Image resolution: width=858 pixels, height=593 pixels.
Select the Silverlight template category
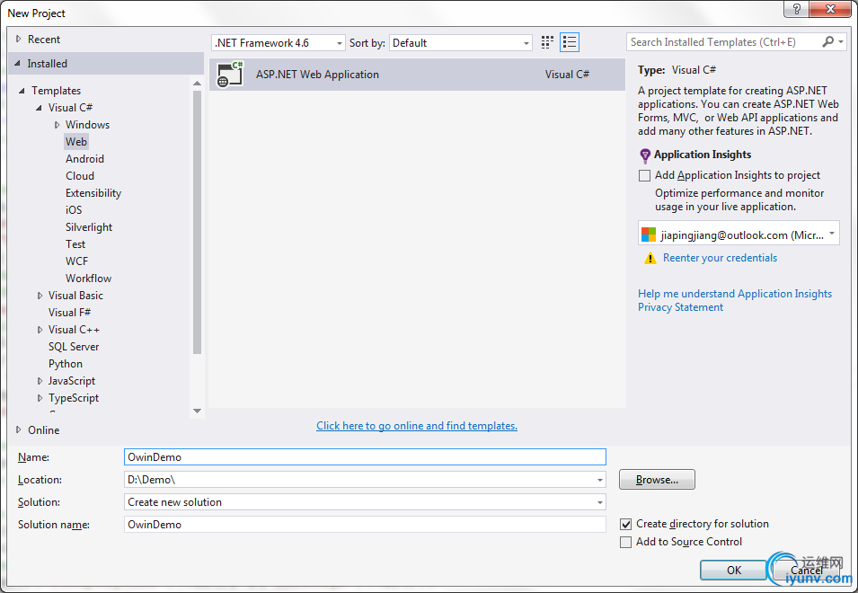[89, 227]
